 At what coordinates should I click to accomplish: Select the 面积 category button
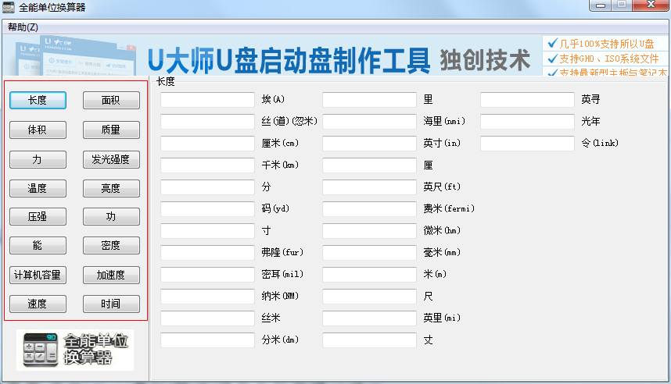coord(111,100)
